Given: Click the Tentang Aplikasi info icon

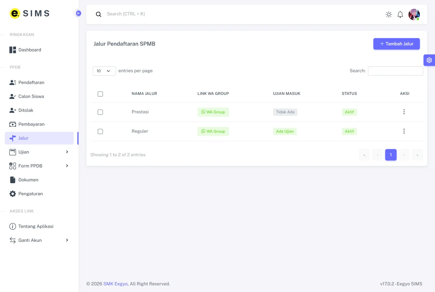Looking at the screenshot, I should tap(12, 226).
